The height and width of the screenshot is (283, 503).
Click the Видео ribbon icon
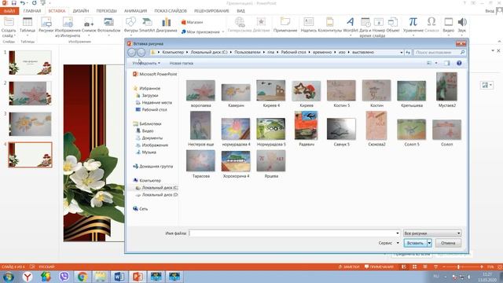[x=449, y=25]
